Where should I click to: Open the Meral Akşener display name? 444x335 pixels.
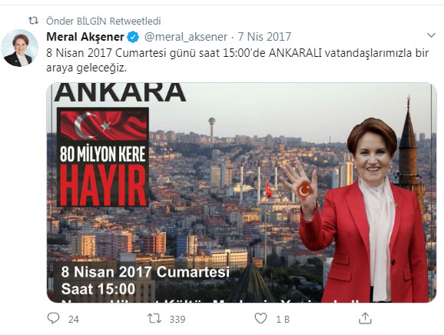pos(85,37)
